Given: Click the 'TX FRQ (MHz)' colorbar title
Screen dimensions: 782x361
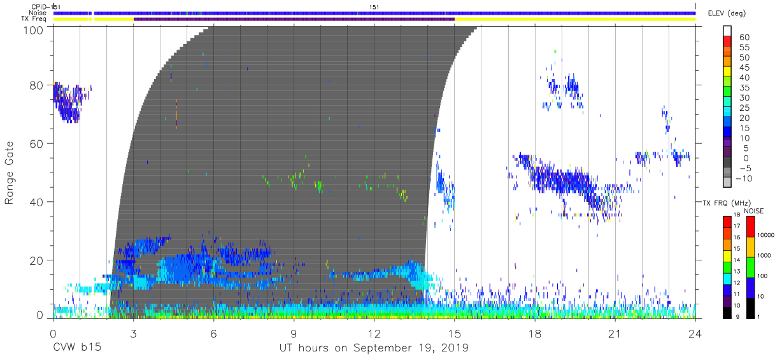Looking at the screenshot, I should 726,202.
